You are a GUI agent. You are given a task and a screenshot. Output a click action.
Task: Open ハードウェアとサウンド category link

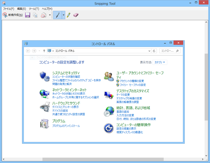point(66,103)
